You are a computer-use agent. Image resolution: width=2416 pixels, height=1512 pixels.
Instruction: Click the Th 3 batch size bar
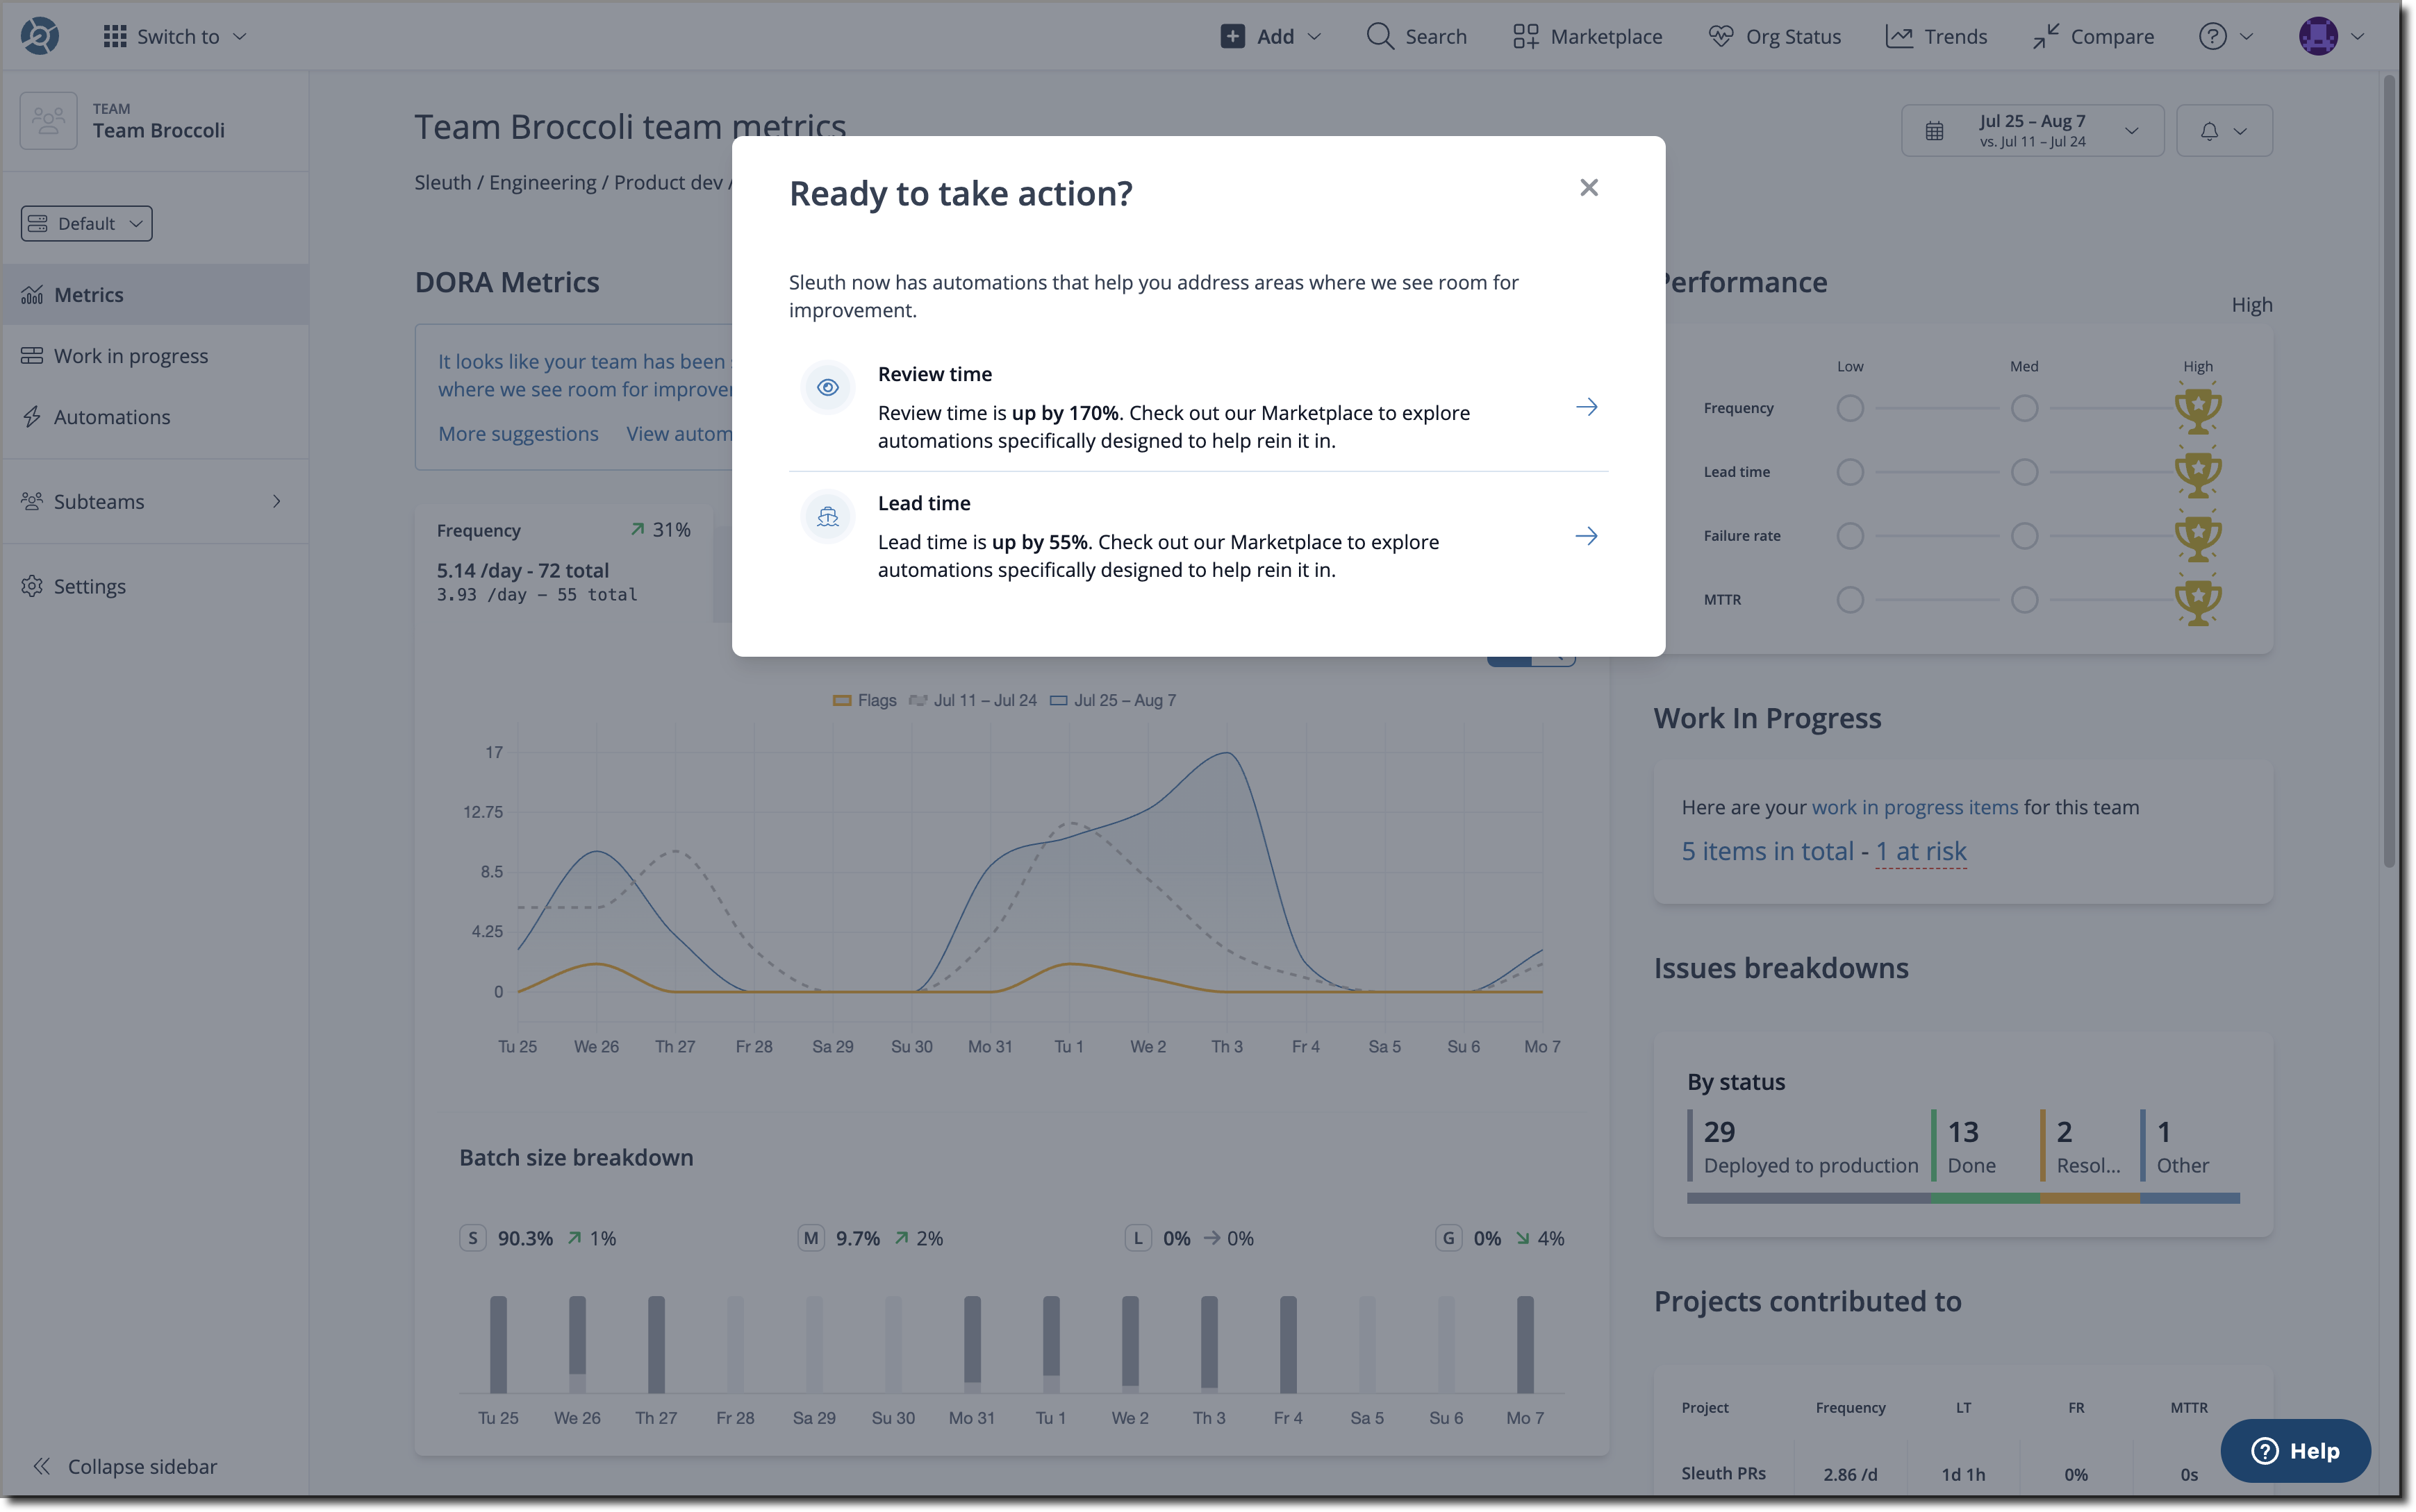point(1209,1344)
